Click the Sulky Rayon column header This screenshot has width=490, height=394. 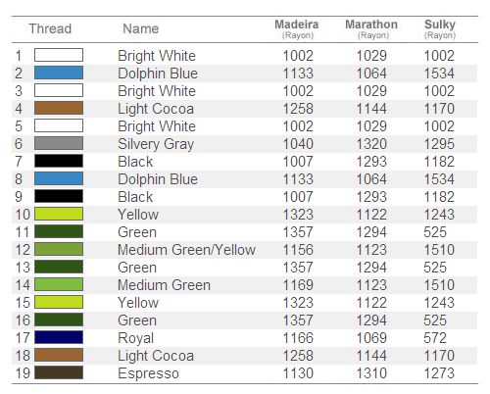[x=440, y=28]
